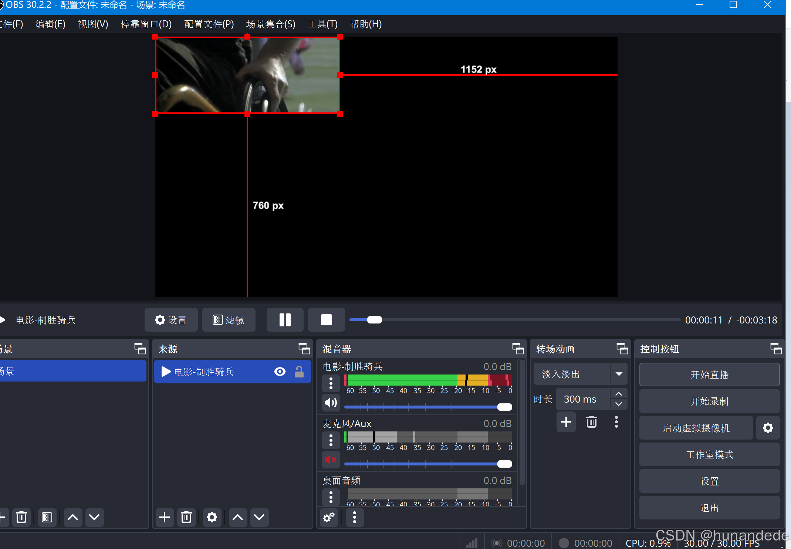
Task: Open virtual camera settings gear icon
Action: click(x=768, y=428)
